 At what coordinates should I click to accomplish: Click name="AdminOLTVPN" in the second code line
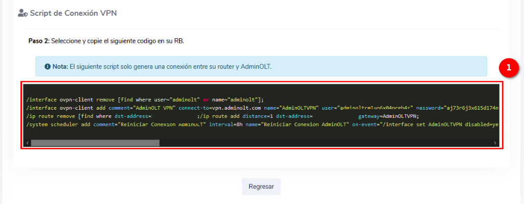tap(291, 108)
